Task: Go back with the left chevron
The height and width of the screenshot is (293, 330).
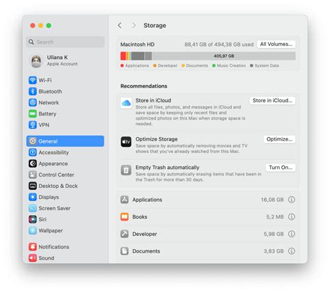Action: click(120, 25)
